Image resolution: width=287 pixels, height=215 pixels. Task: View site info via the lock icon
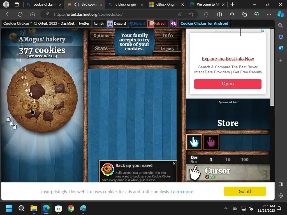pyautogui.click(x=48, y=14)
